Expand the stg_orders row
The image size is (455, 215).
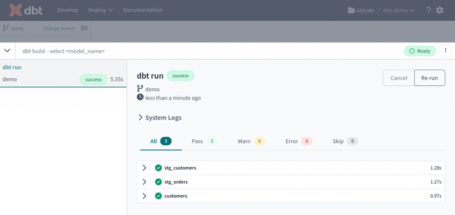(x=144, y=182)
